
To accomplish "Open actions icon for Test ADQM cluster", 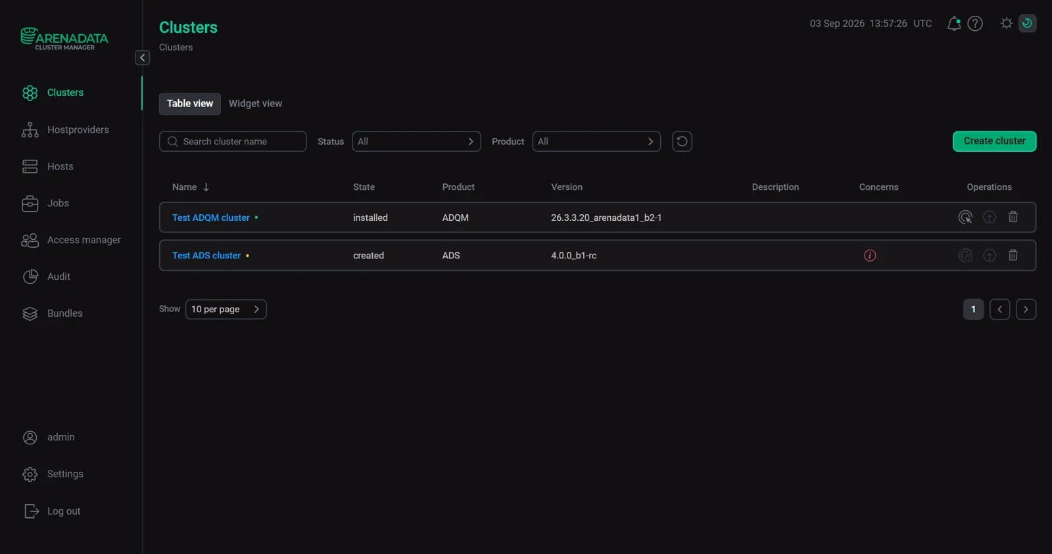I will pyautogui.click(x=965, y=218).
